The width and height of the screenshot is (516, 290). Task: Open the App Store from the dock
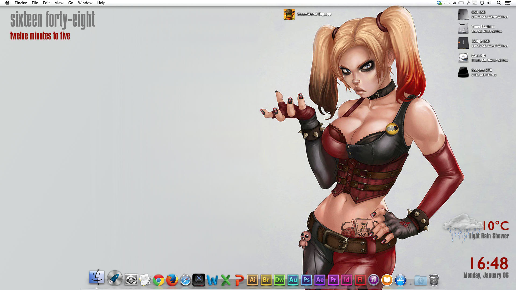pos(400,280)
